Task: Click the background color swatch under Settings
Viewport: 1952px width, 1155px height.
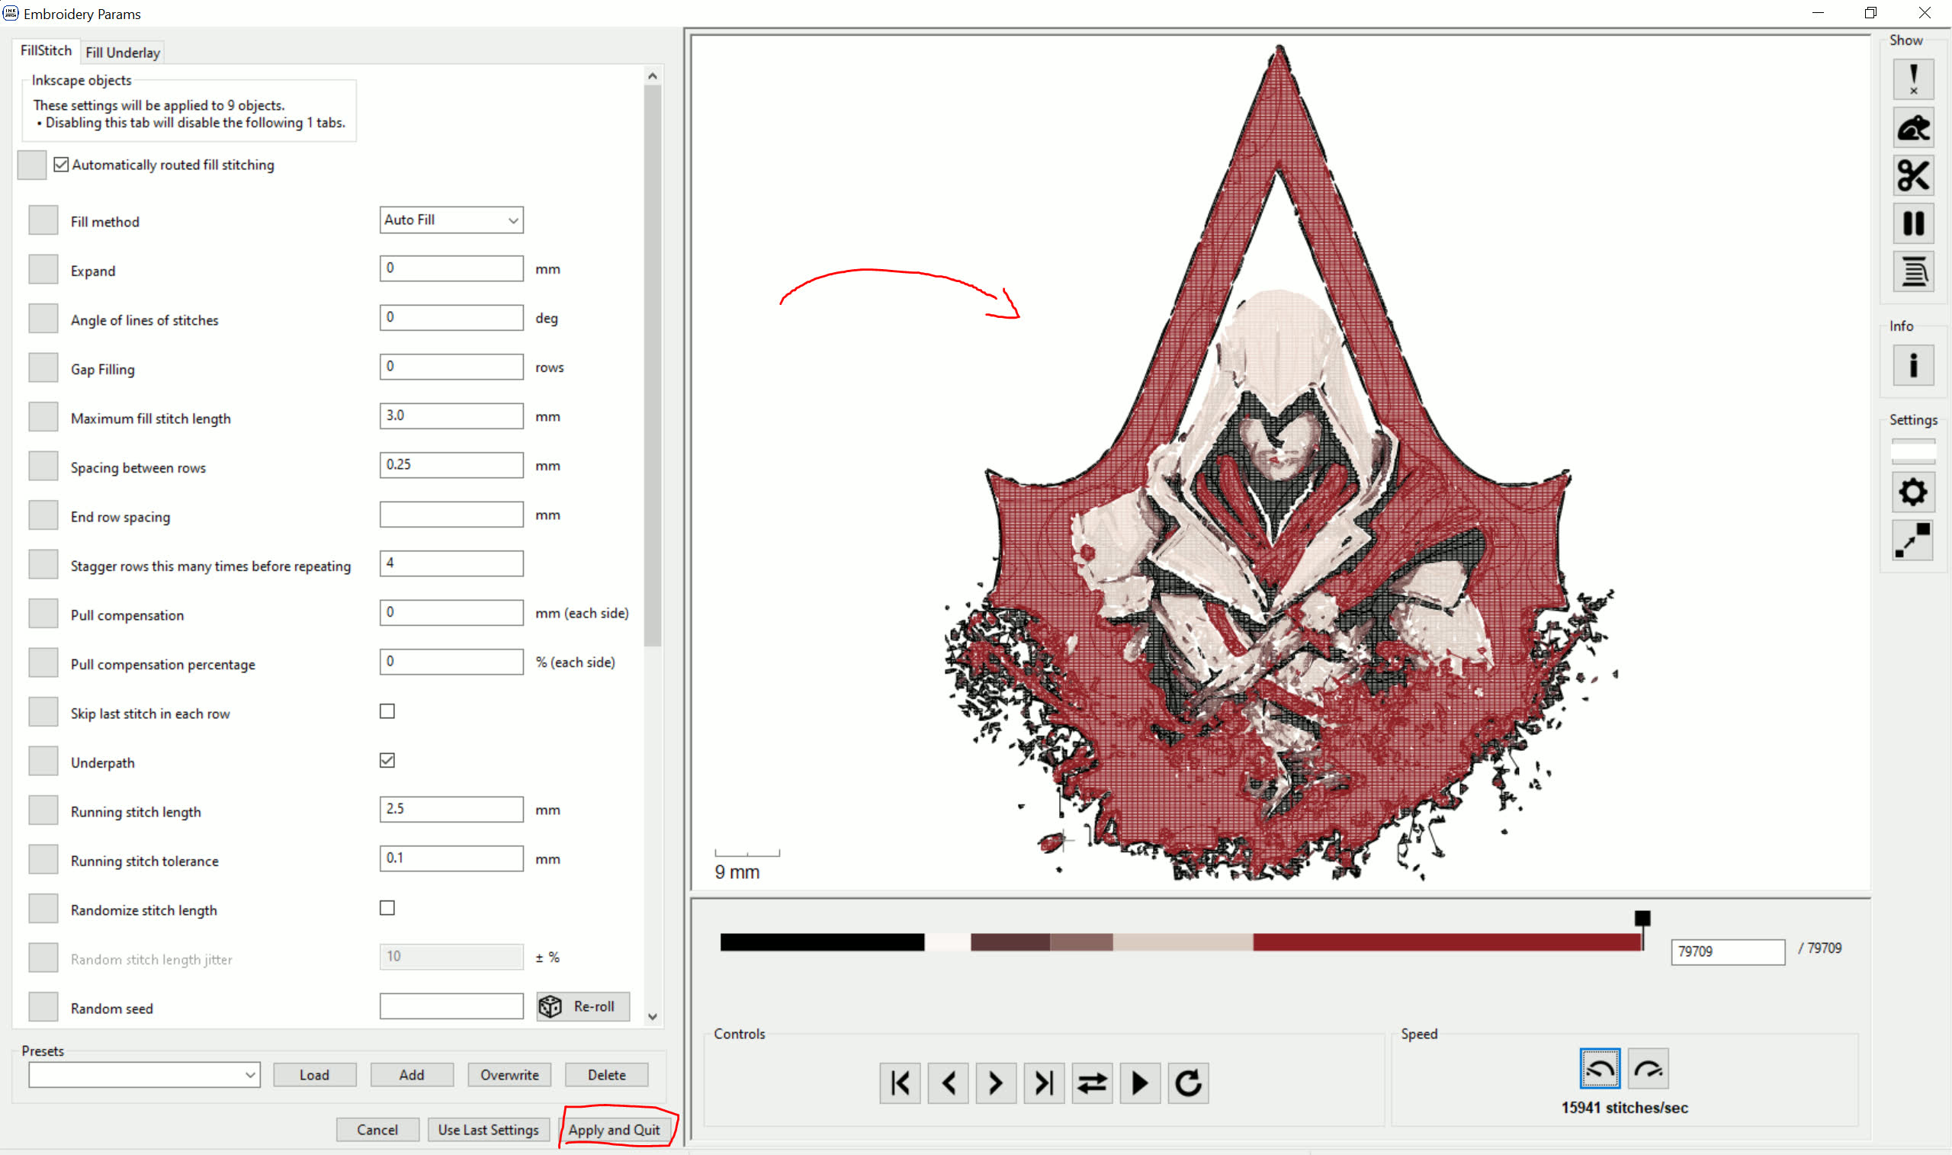Action: click(x=1913, y=451)
